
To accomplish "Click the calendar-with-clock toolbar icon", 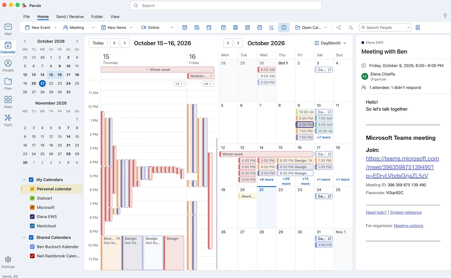I will coord(197,27).
